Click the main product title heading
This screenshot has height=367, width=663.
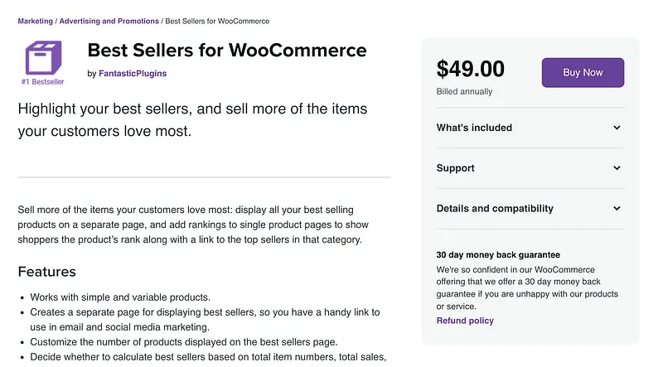[226, 50]
